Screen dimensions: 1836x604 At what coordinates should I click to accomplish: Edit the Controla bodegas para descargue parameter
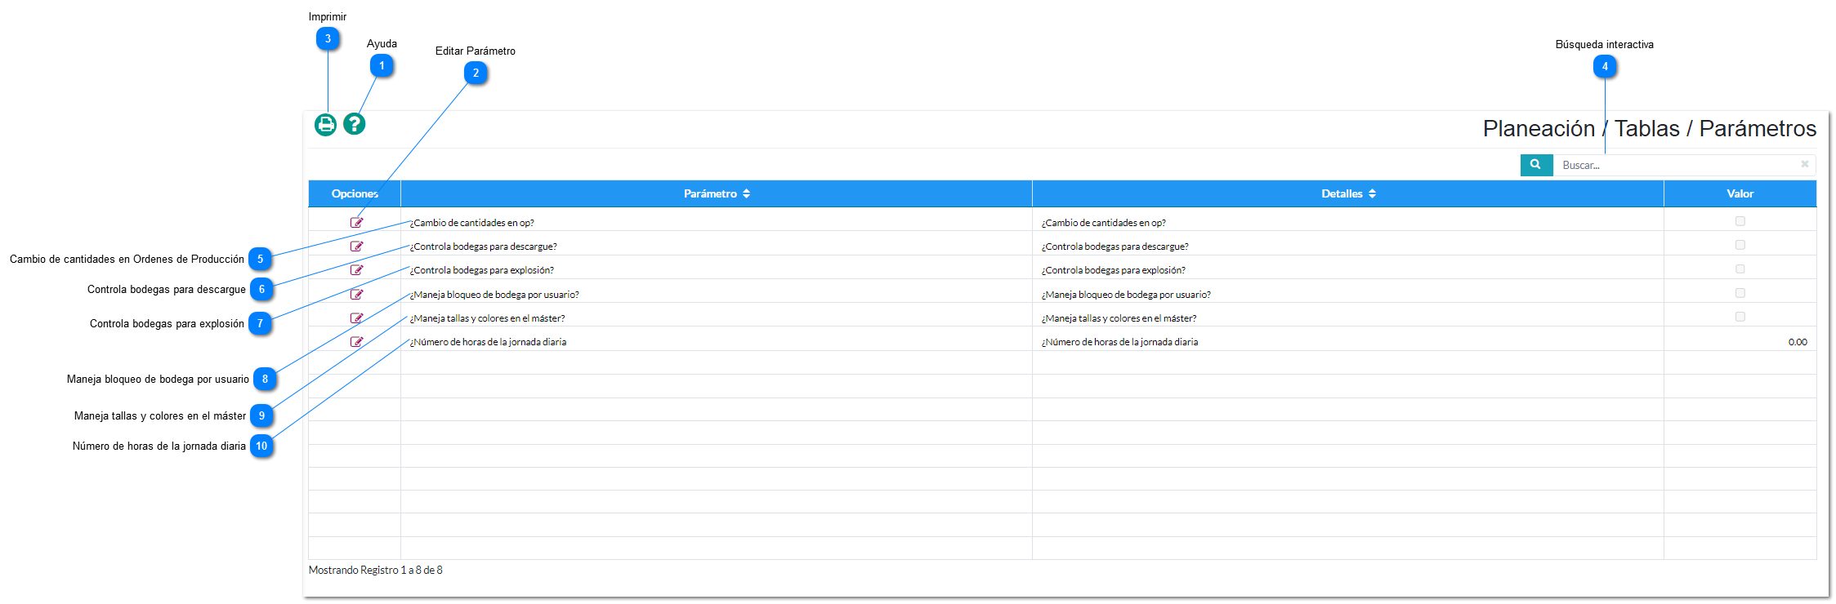[356, 246]
